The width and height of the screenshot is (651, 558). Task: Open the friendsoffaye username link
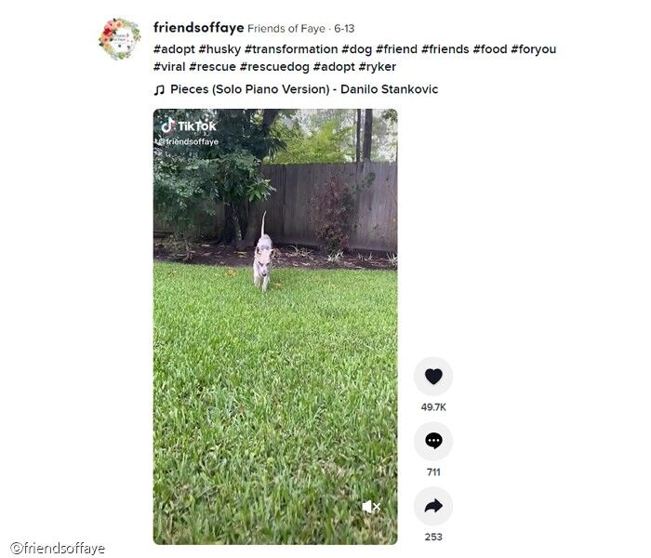pyautogui.click(x=198, y=28)
